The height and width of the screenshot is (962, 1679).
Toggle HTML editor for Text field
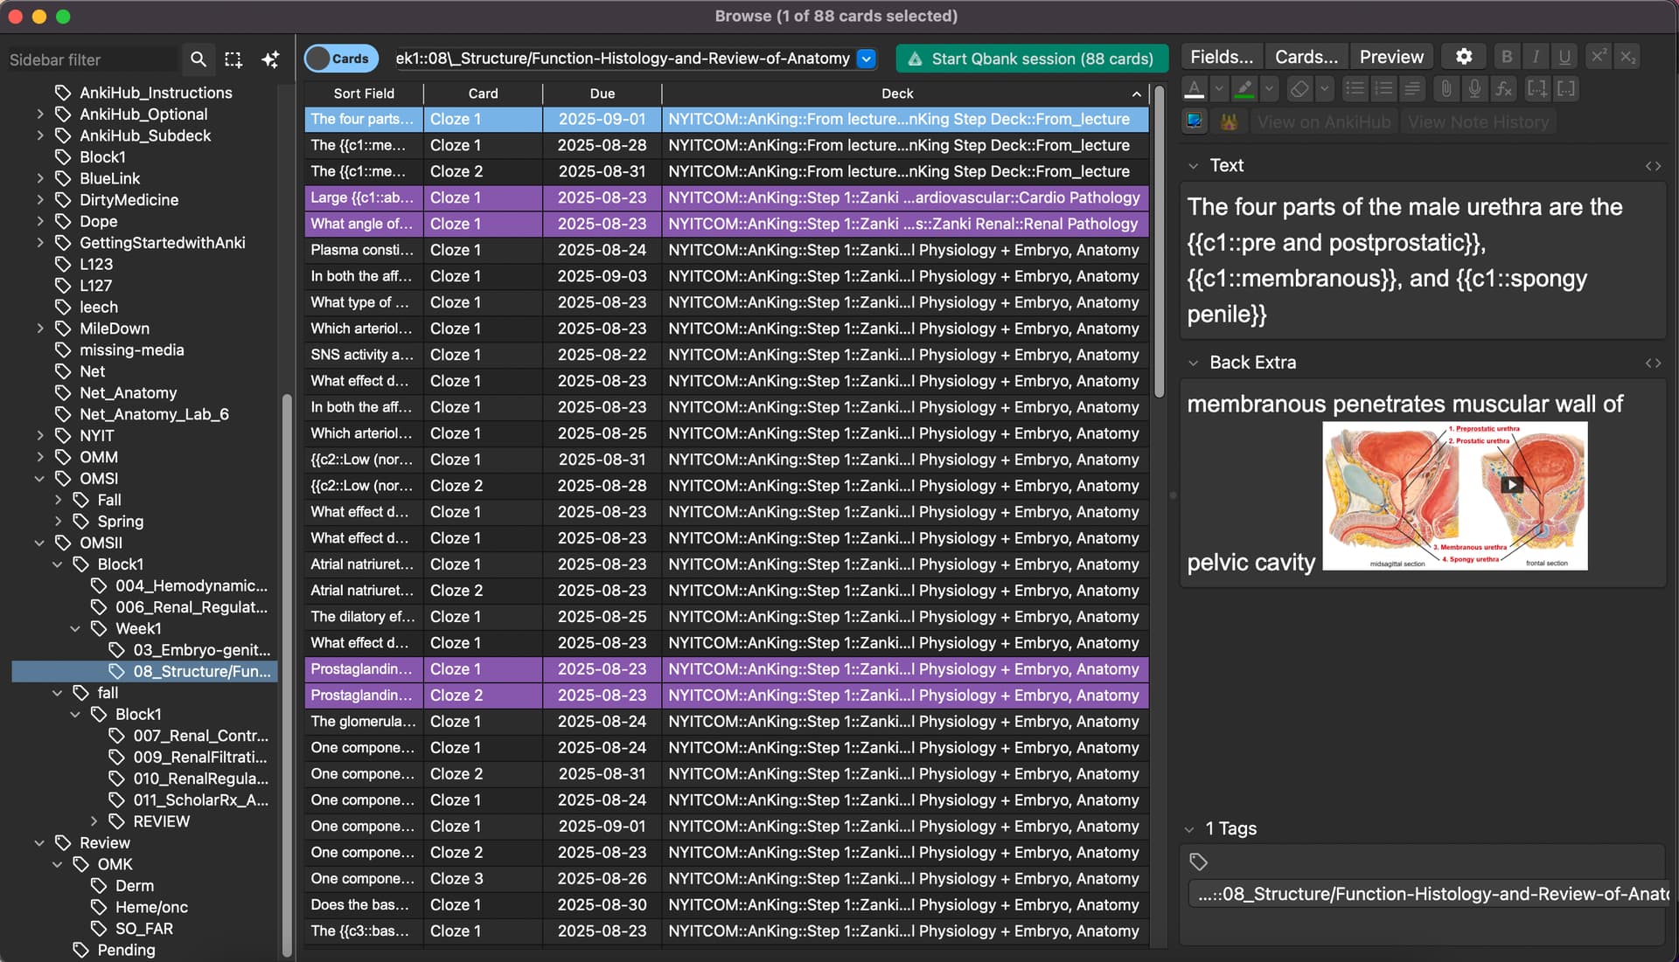(1653, 166)
